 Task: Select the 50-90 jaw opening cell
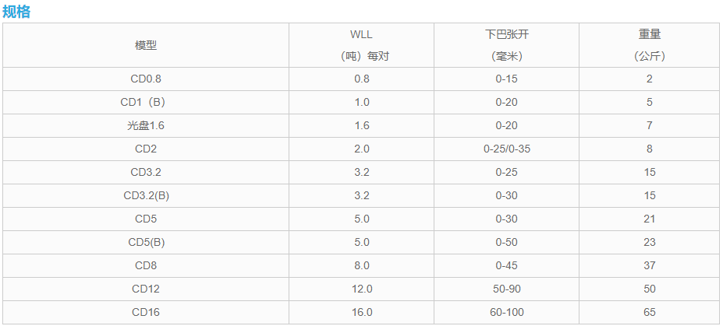pyautogui.click(x=507, y=289)
